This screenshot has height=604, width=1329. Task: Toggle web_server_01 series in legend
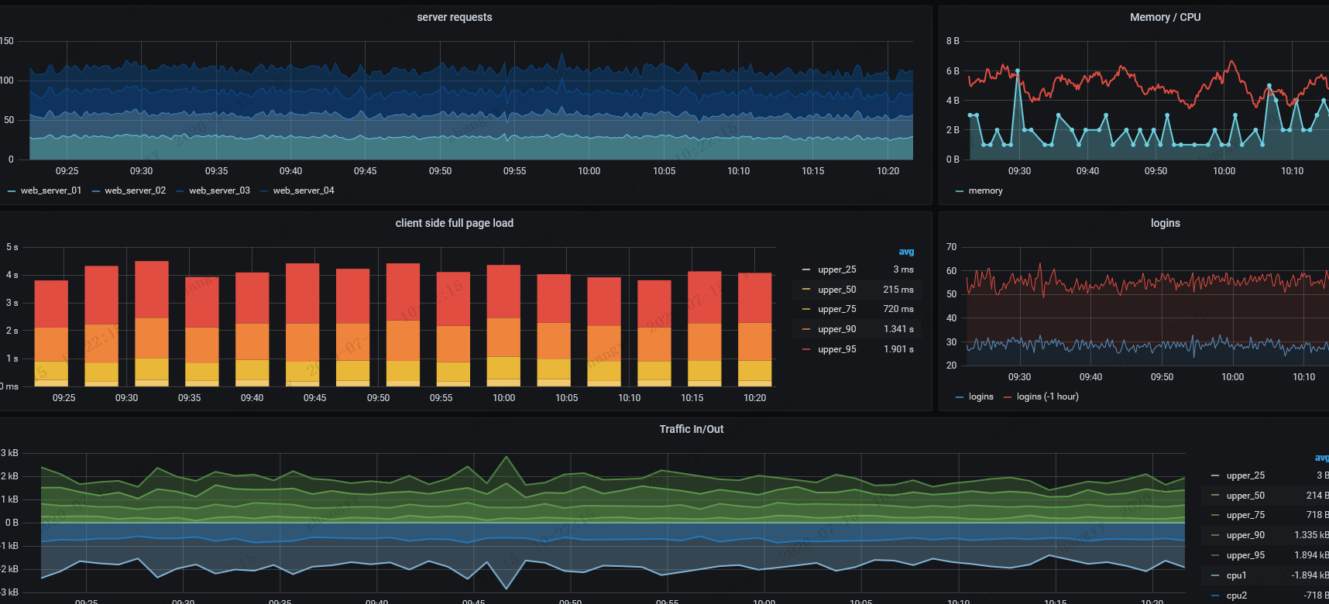click(51, 190)
